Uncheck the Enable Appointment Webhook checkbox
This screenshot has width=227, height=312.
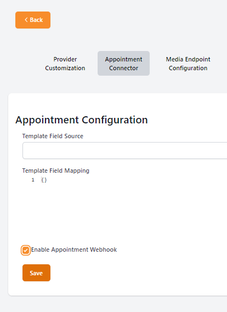[26, 250]
